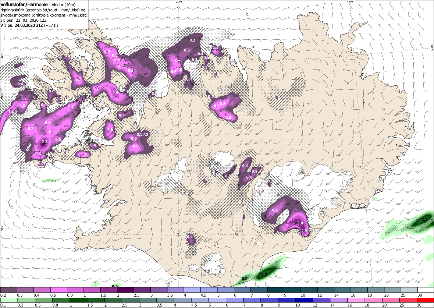
Task: Click the 2.5 label in the snow legend row
Action: coord(136,295)
